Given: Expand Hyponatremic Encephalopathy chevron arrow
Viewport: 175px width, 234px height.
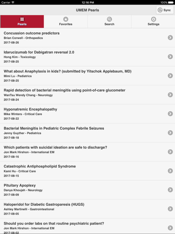Looking at the screenshot, I should point(170,114).
